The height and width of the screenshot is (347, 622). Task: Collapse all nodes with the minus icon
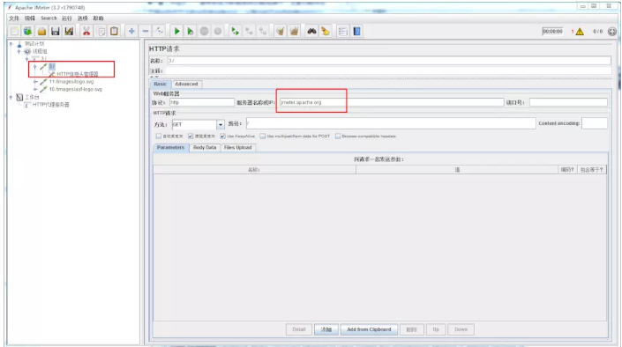pyautogui.click(x=146, y=32)
